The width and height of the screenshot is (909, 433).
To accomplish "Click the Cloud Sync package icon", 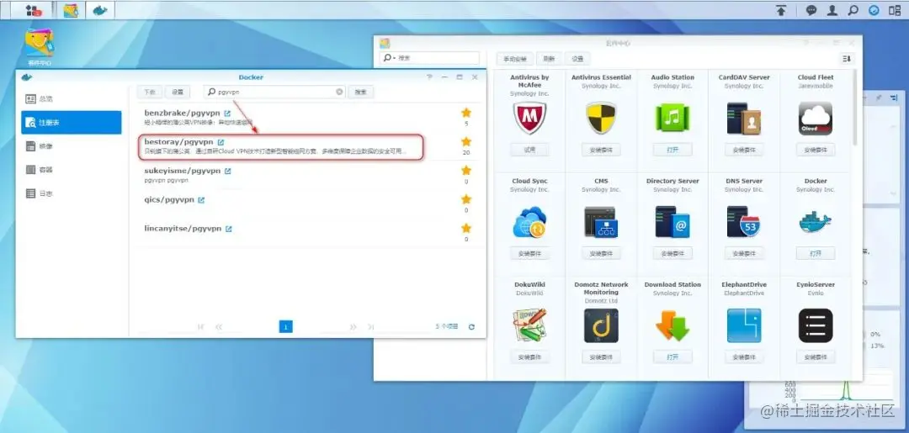I will (x=529, y=222).
